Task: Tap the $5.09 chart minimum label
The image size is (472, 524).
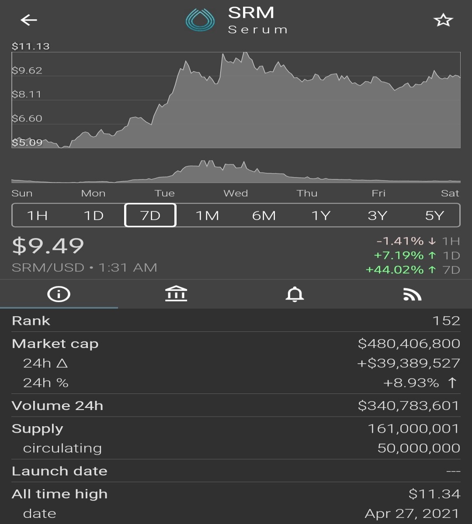Action: coord(27,142)
